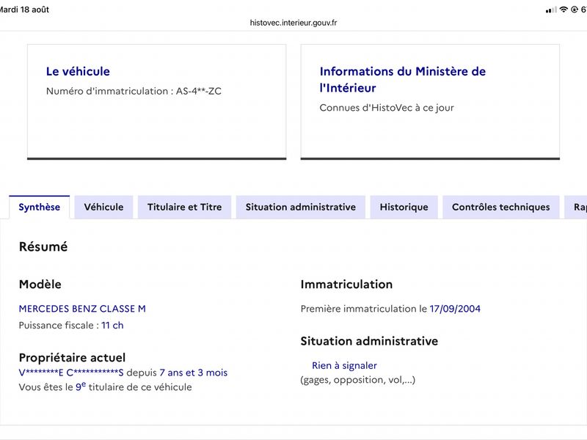The image size is (587, 440).
Task: Tap the Wi-Fi status icon
Action: [x=564, y=10]
